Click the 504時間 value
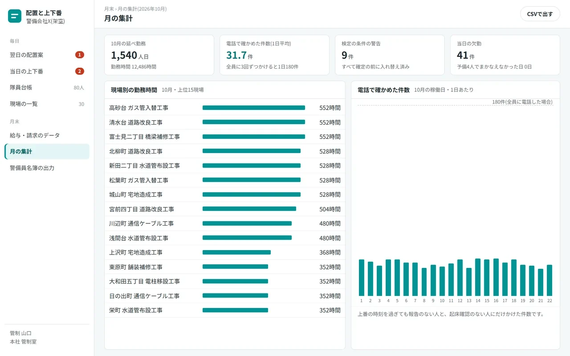The height and width of the screenshot is (356, 570). pyautogui.click(x=330, y=209)
